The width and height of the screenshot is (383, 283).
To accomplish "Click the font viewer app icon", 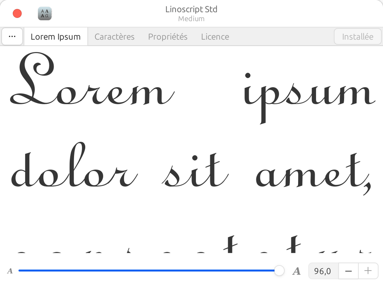I will pyautogui.click(x=45, y=14).
